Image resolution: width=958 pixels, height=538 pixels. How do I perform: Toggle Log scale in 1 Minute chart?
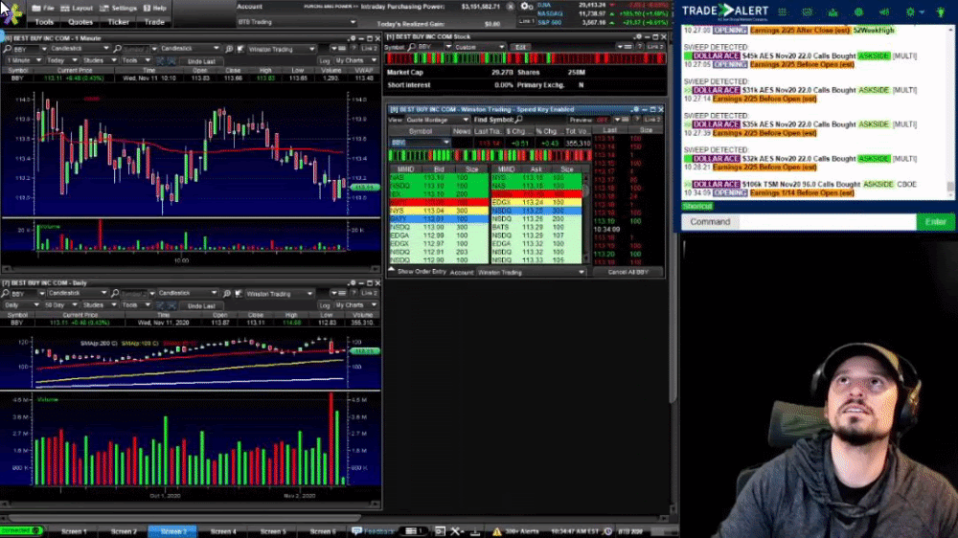pyautogui.click(x=324, y=60)
